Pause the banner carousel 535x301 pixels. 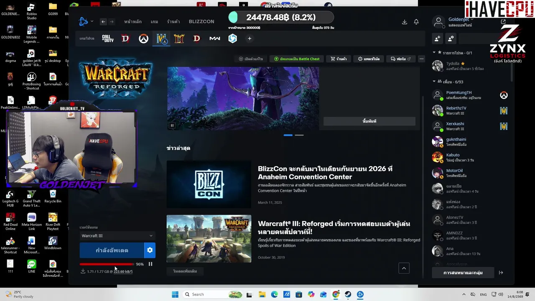tap(172, 125)
